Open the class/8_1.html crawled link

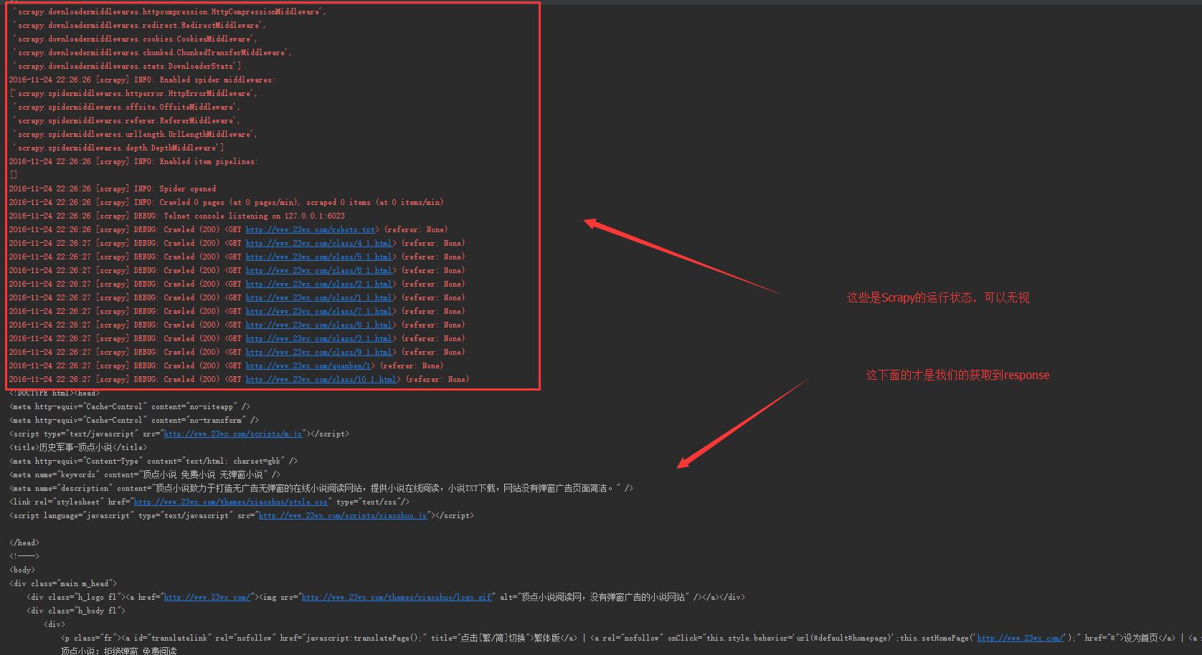(x=318, y=270)
